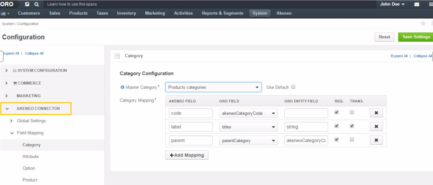This screenshot has height=185, width=433.
Task: Open the Inventory menu
Action: pos(126,13)
